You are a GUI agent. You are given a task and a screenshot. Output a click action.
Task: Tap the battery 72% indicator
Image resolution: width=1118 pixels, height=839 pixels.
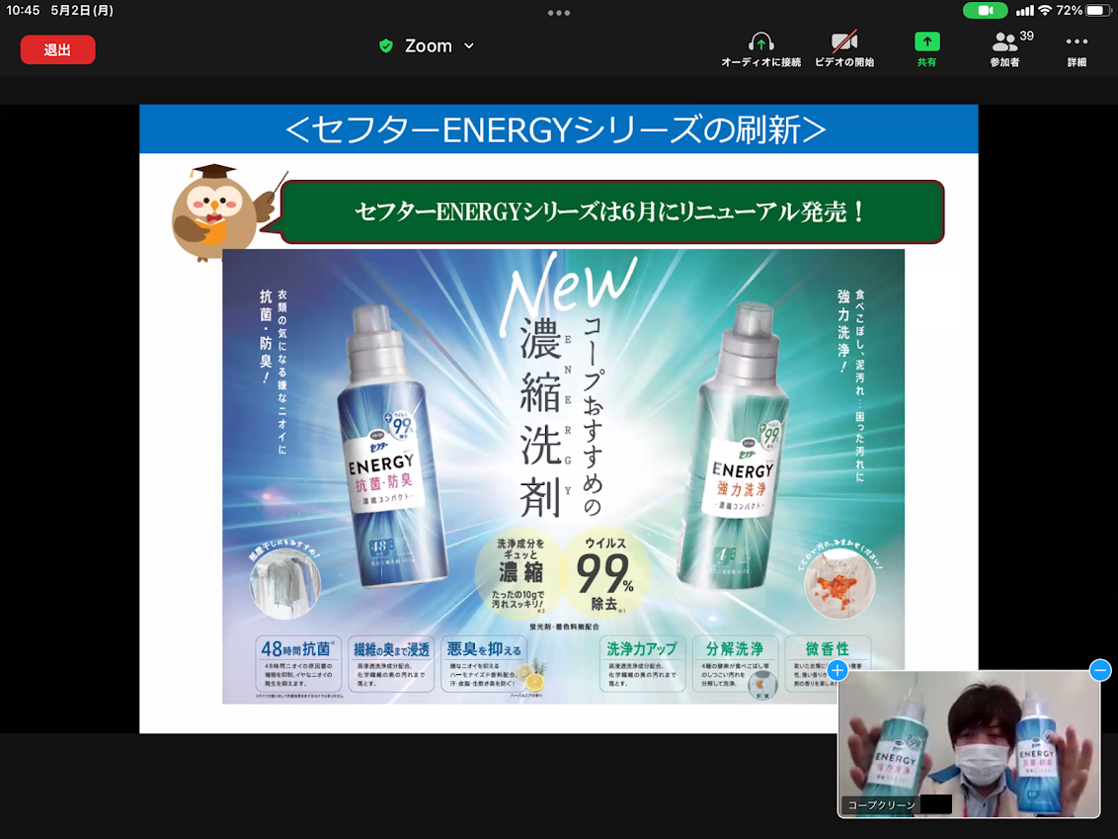coord(1083,10)
